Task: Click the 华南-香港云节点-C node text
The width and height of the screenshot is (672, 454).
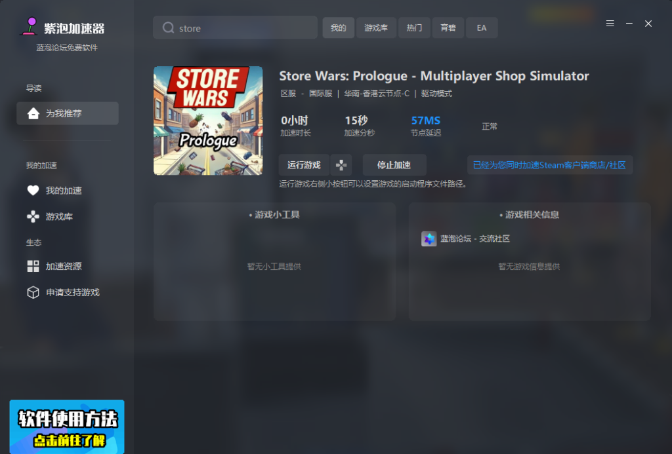Action: [377, 94]
